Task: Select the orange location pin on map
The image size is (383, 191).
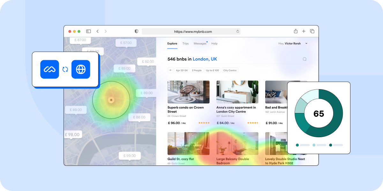Action: pos(111,100)
